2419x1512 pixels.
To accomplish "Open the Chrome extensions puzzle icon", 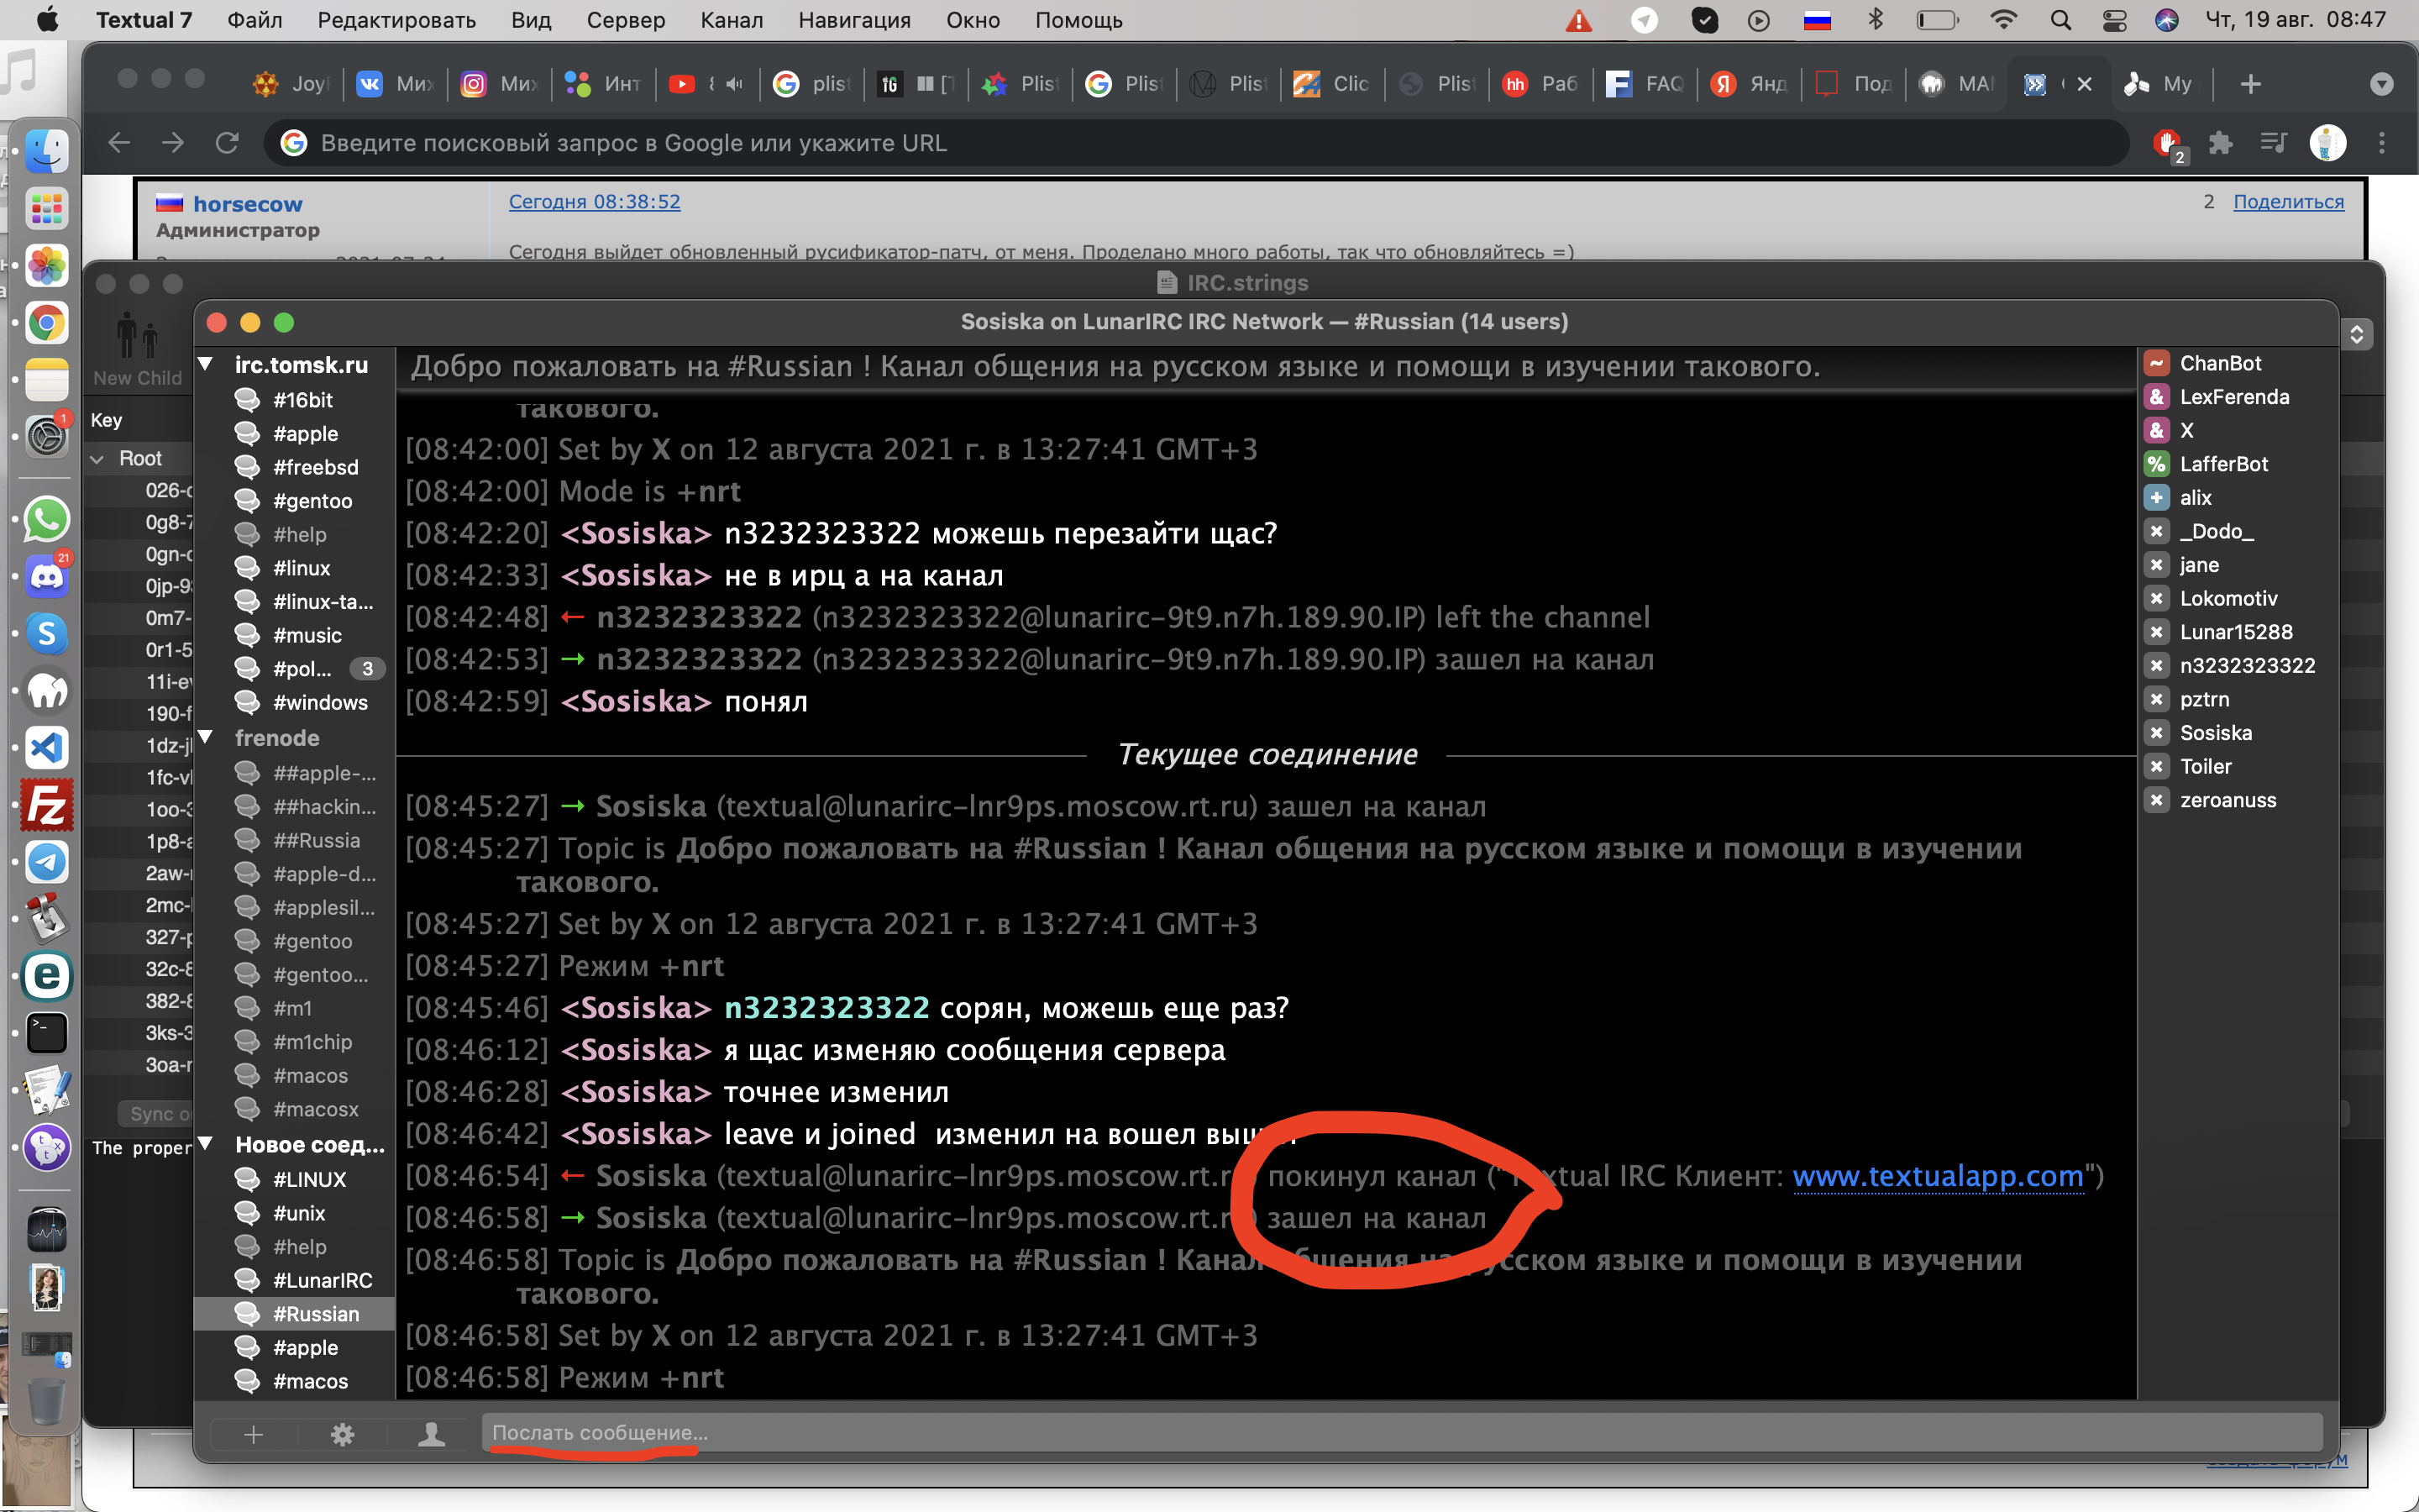I will 2220,143.
